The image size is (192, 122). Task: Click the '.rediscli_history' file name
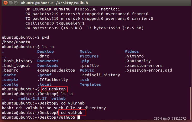(x=100, y=75)
